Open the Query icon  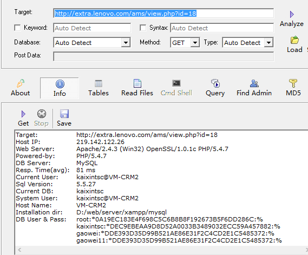[x=215, y=83]
